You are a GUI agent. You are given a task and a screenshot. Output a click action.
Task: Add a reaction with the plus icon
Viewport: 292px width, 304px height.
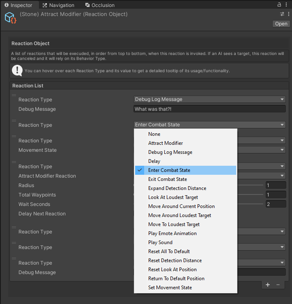point(268,285)
